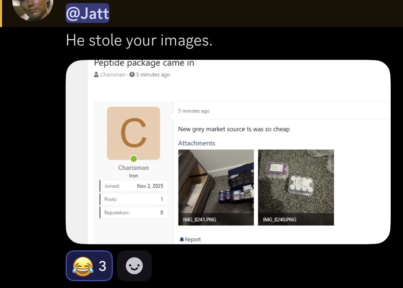
Task: Click the bell icon beside Report
Action: tap(182, 239)
